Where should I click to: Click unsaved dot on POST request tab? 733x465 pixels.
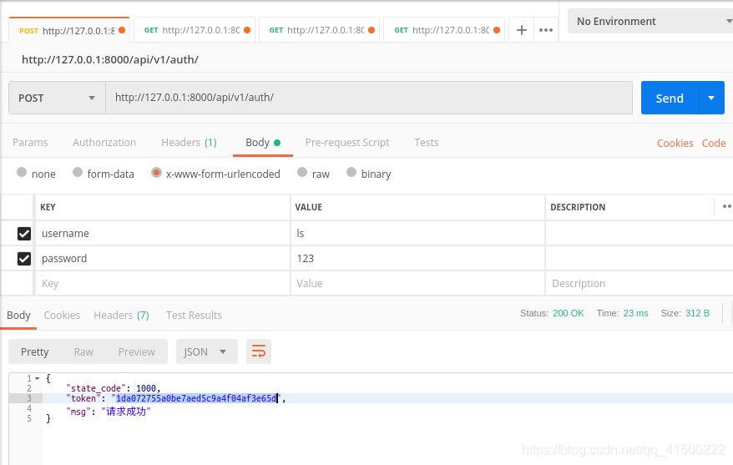122,30
